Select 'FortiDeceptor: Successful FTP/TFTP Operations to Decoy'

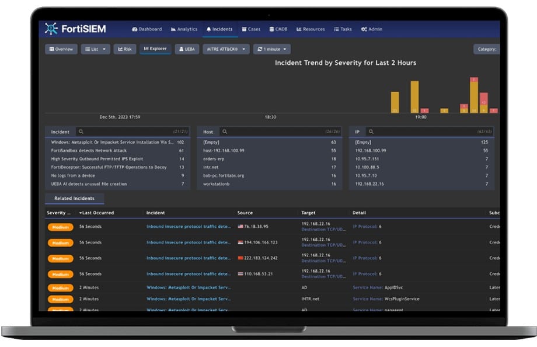click(x=117, y=167)
